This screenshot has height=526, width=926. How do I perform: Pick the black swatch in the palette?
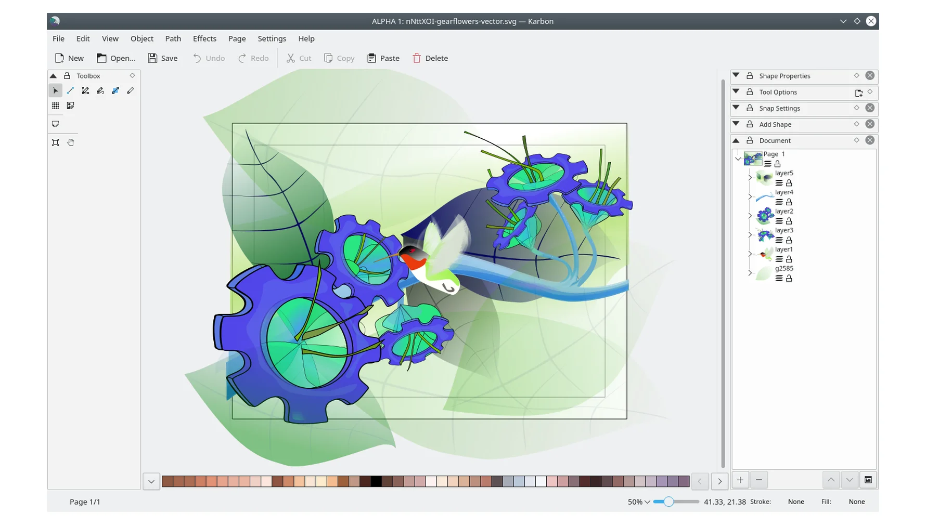pyautogui.click(x=376, y=481)
